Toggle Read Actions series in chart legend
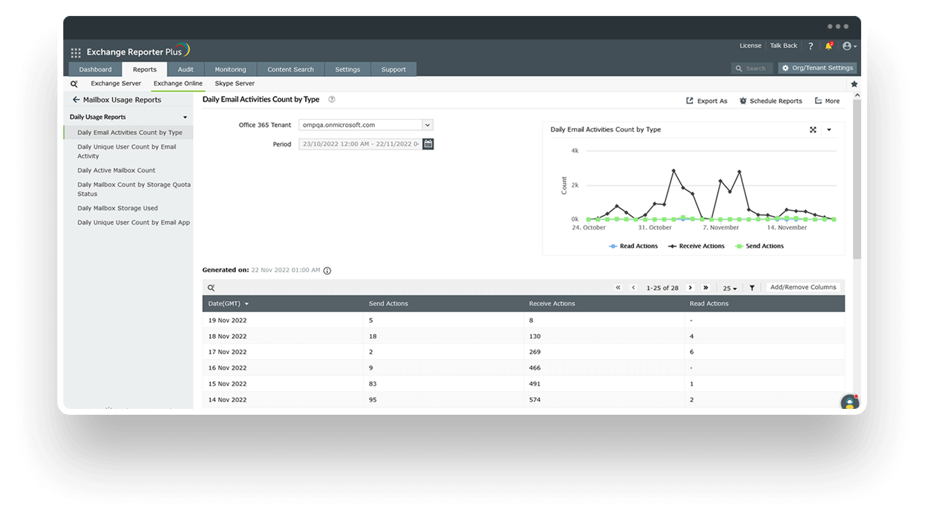925x520 pixels. [633, 246]
